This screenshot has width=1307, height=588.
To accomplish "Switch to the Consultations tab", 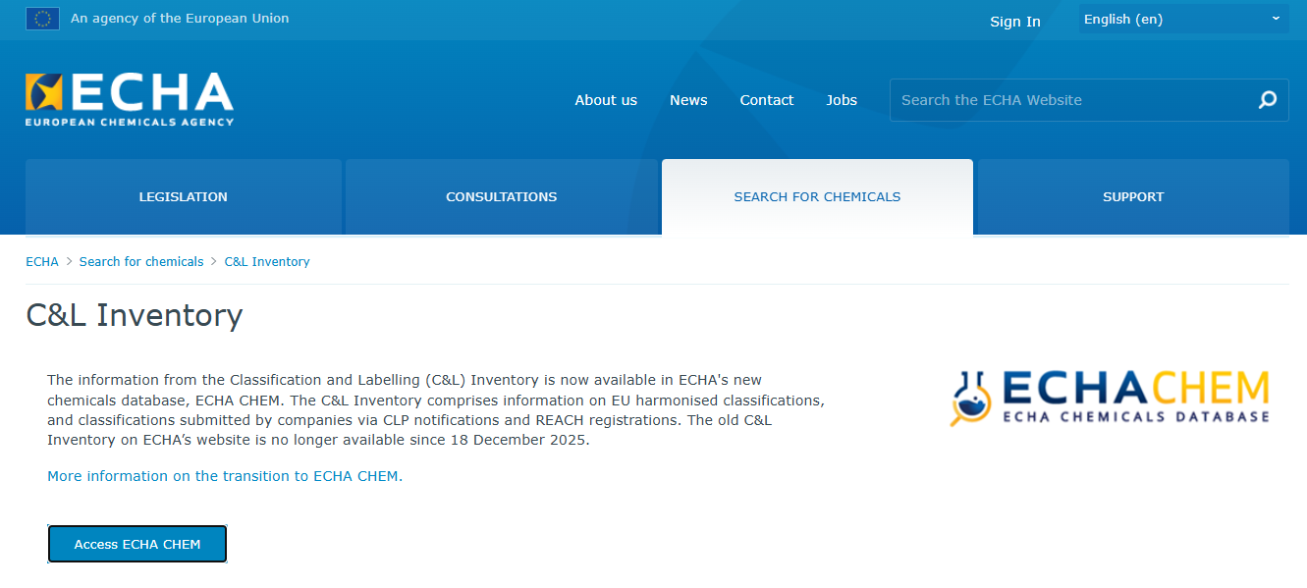I will tap(501, 197).
